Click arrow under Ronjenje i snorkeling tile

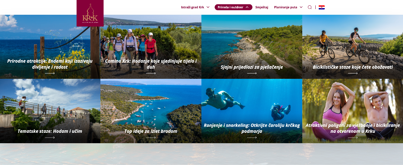252,137
